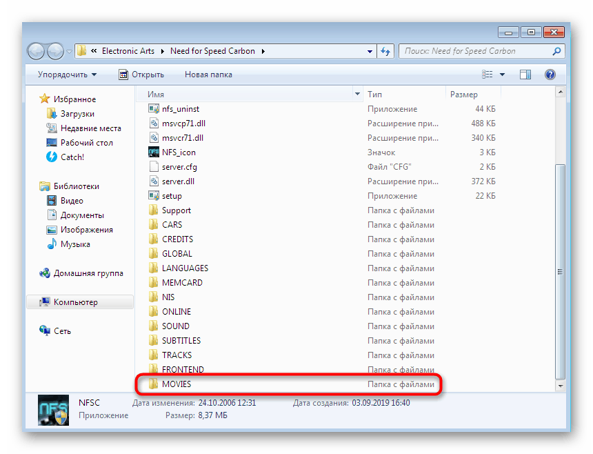Image resolution: width=593 pixels, height=454 pixels.
Task: Select the Support folder icon
Action: point(153,210)
